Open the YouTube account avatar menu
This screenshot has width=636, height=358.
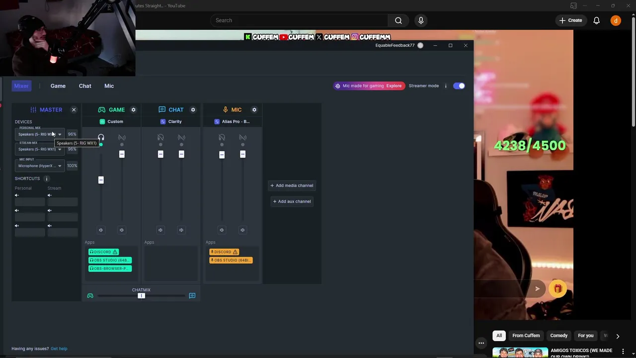click(x=616, y=20)
